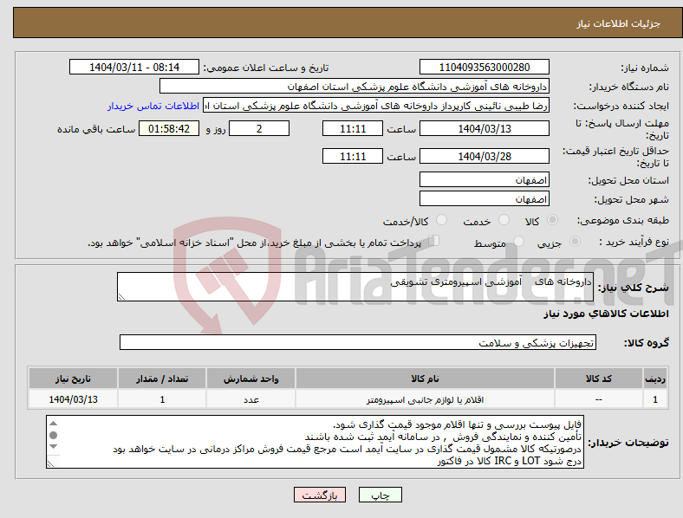Click the کد کالا column header
This screenshot has height=518, width=683.
click(x=599, y=379)
